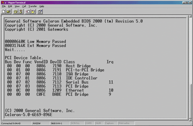The height and width of the screenshot is (126, 193).
Task: Click the 'Revision 5.0' text in header
Action: 129,21
